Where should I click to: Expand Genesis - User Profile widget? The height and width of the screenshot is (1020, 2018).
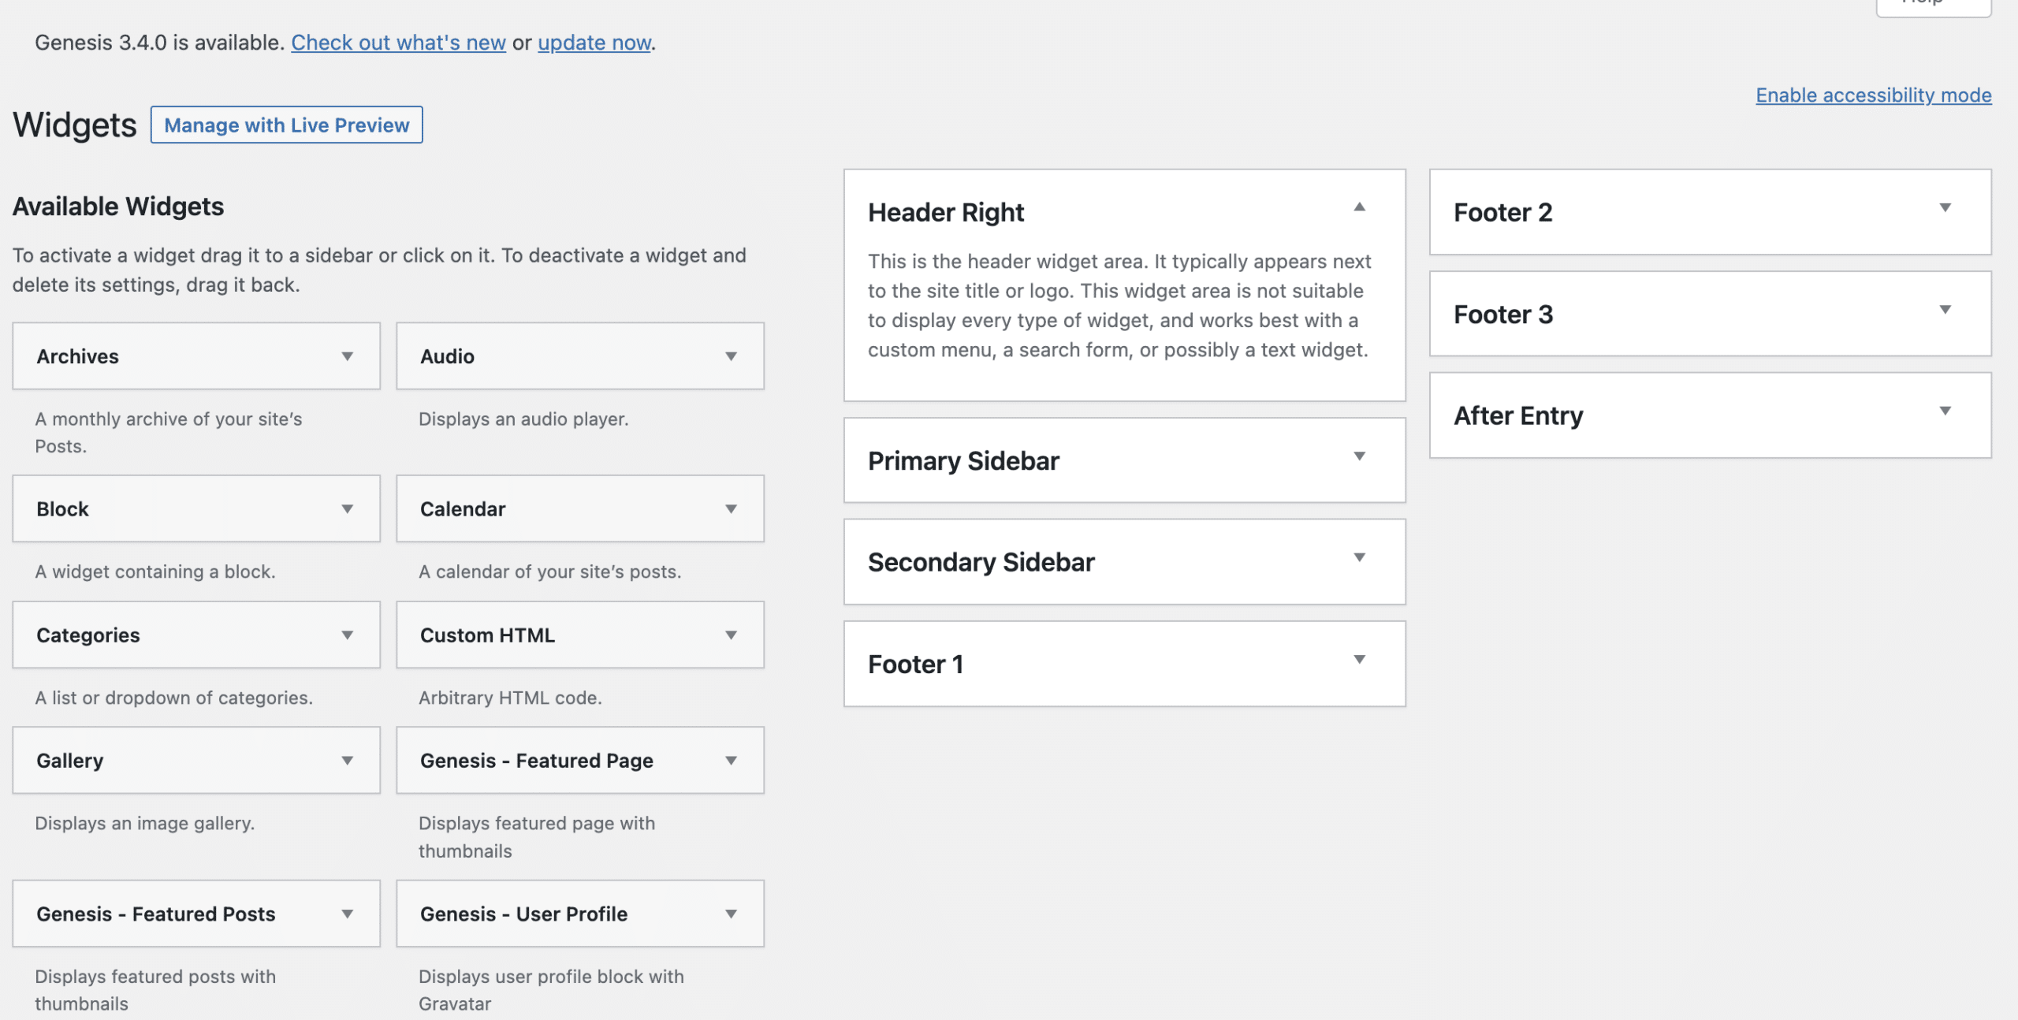click(x=732, y=914)
